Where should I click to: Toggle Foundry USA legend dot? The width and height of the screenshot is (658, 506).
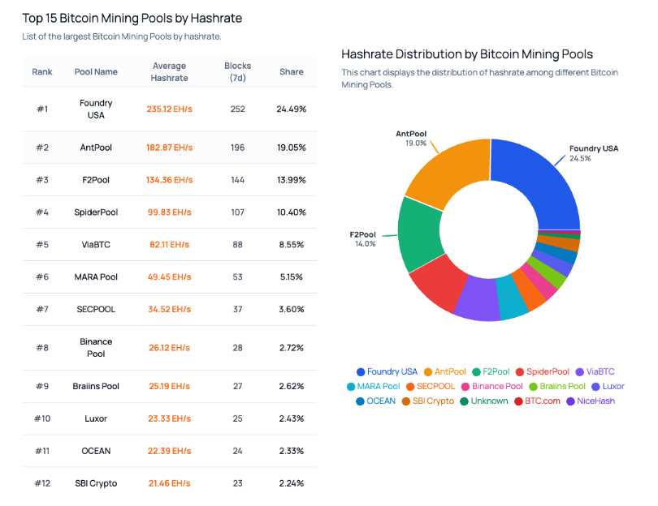[361, 372]
